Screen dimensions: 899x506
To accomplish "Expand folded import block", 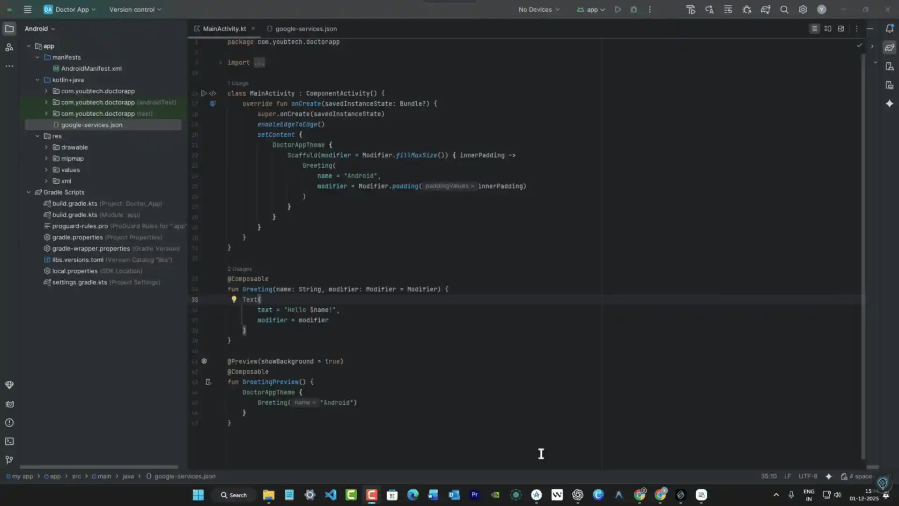I will [x=220, y=62].
